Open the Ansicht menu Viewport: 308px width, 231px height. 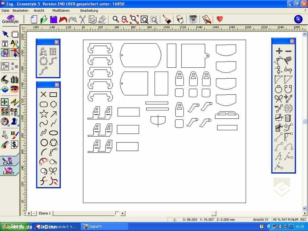tap(39, 11)
